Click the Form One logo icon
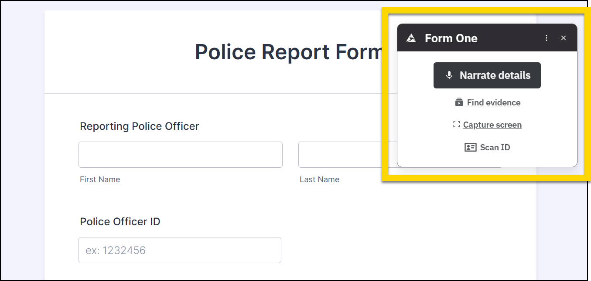The height and width of the screenshot is (281, 591). pyautogui.click(x=411, y=38)
